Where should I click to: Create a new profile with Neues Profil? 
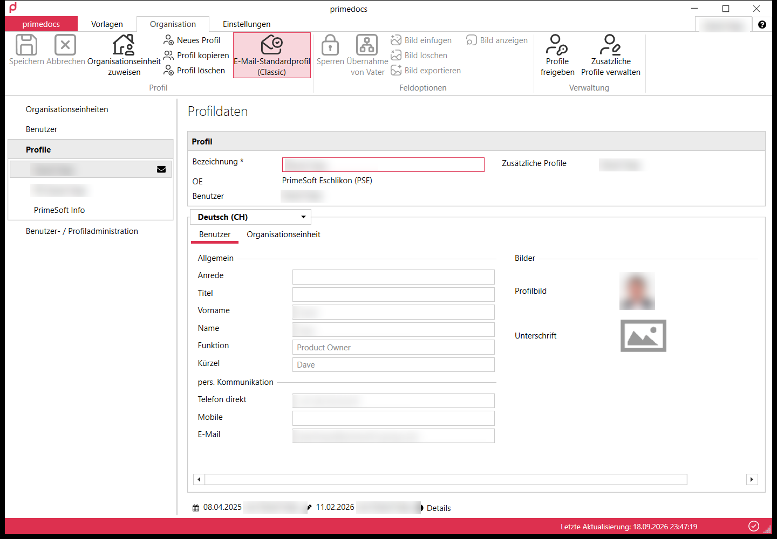click(192, 40)
